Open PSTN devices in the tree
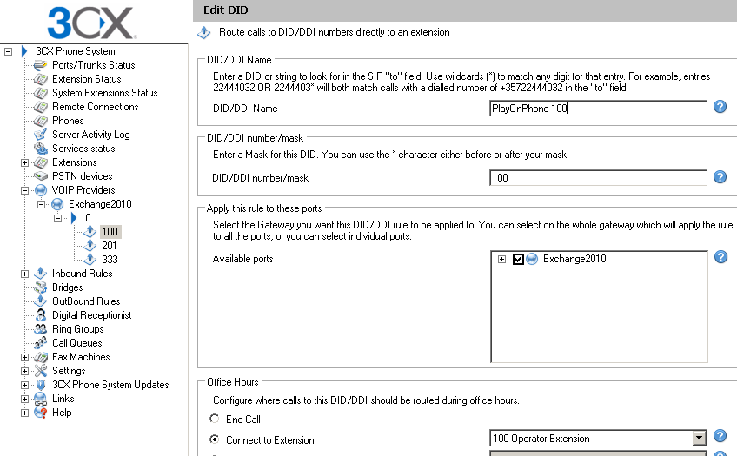 pos(83,176)
